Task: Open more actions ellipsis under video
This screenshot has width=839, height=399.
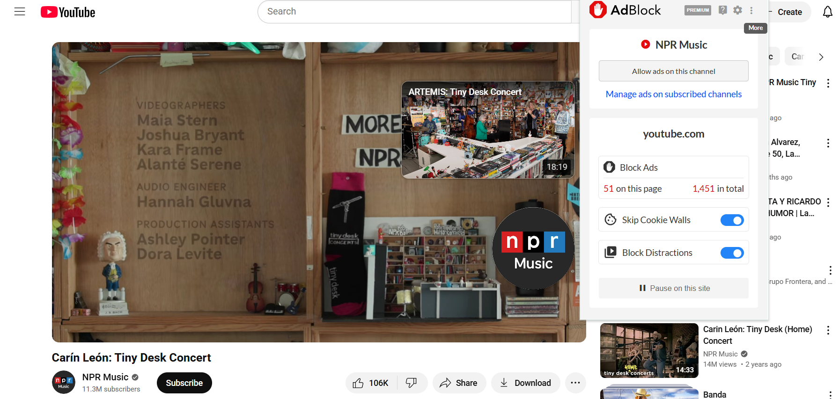Action: [575, 383]
